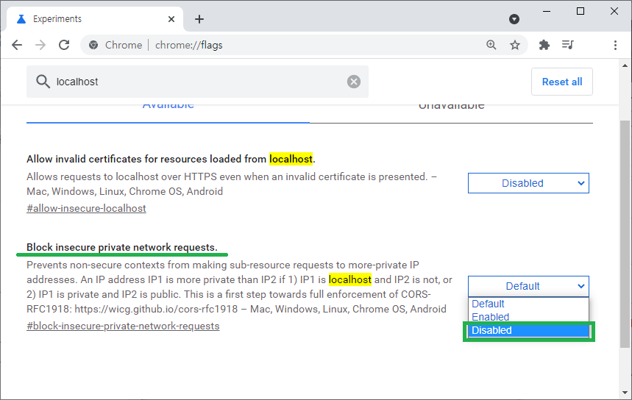Click the heading 'Block insecure private network requests.'

pyautogui.click(x=122, y=247)
